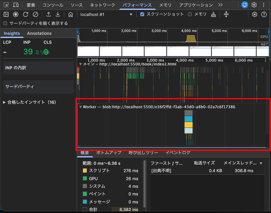Viewport: 271px width, 213px height.
Task: Click the yellow block in Worker flame chart
Action: point(188,125)
